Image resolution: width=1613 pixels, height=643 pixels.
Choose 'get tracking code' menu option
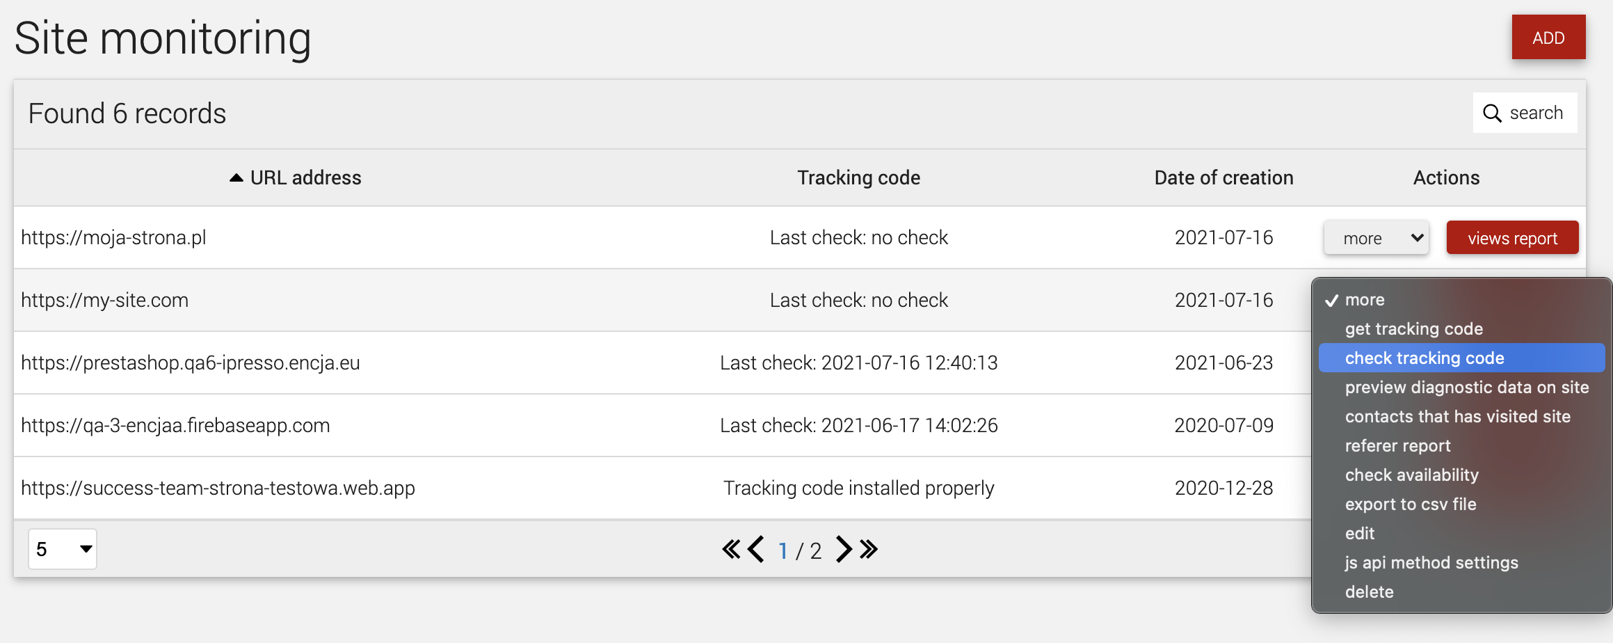(1413, 329)
